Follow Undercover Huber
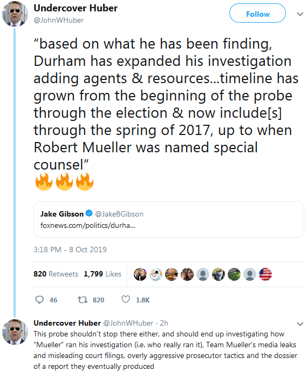Image resolution: width=307 pixels, height=371 pixels. (257, 14)
